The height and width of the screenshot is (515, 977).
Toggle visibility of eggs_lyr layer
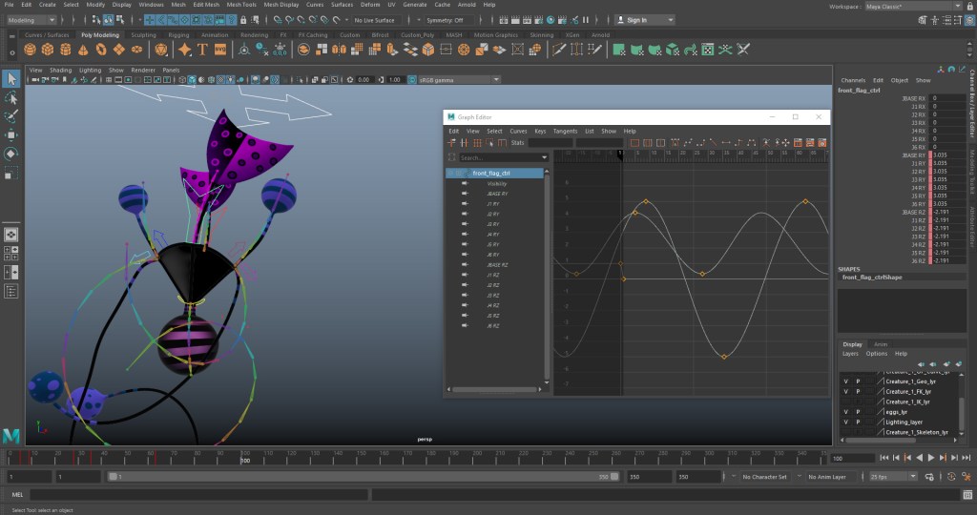845,412
